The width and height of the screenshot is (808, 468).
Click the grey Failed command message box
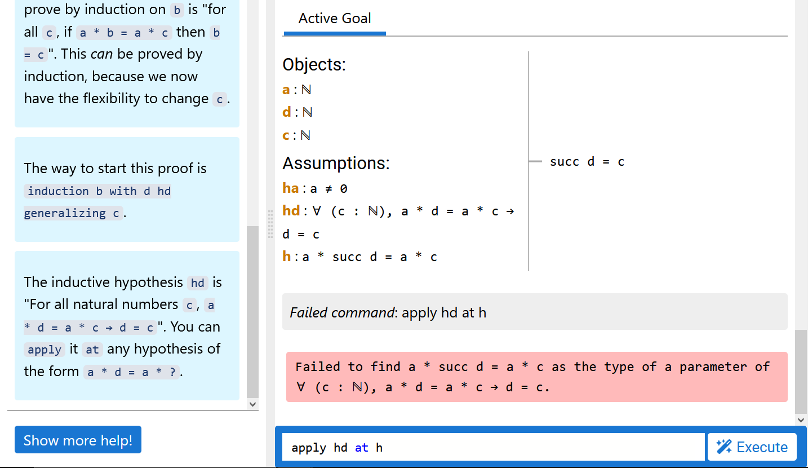click(x=534, y=312)
